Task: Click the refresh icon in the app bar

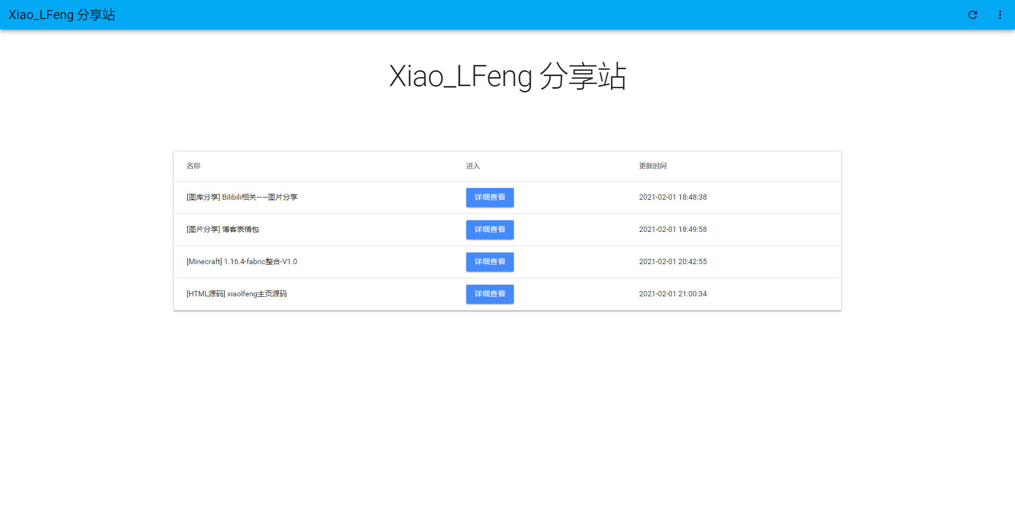Action: [x=973, y=15]
